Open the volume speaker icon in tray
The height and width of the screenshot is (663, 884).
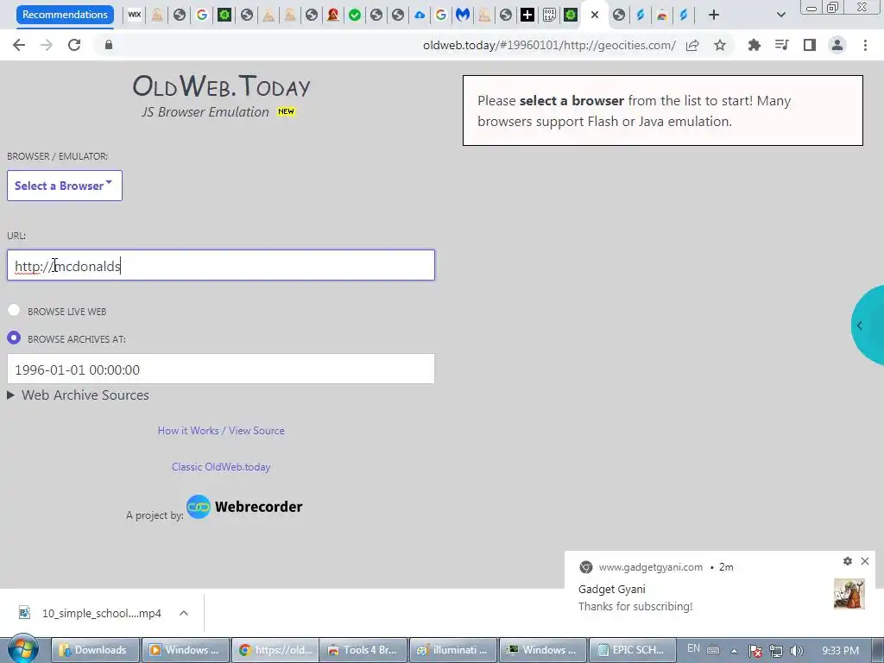point(797,651)
